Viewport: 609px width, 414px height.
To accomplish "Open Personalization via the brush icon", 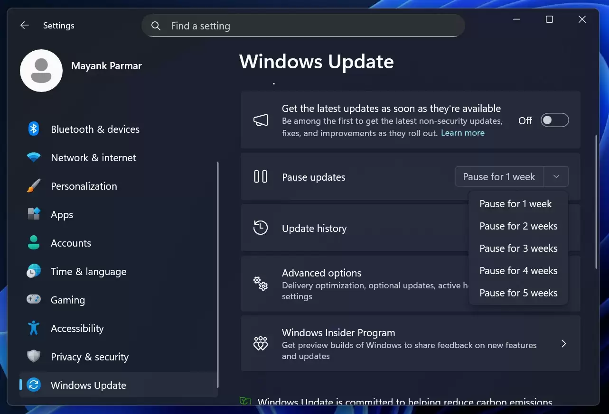I will coord(33,186).
